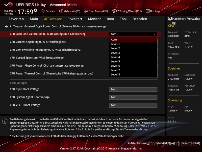Image resolution: width=202 pixels, height=152 pixels.
Task: Click Search on FAQ link
Action: 191,143
